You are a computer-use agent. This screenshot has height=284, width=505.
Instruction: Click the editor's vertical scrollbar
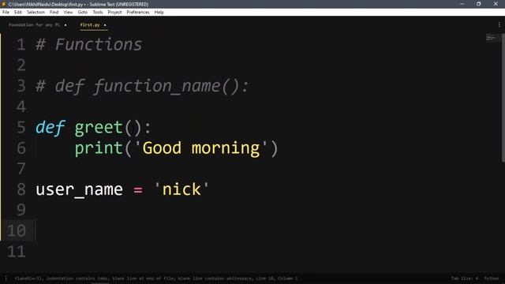(503, 98)
